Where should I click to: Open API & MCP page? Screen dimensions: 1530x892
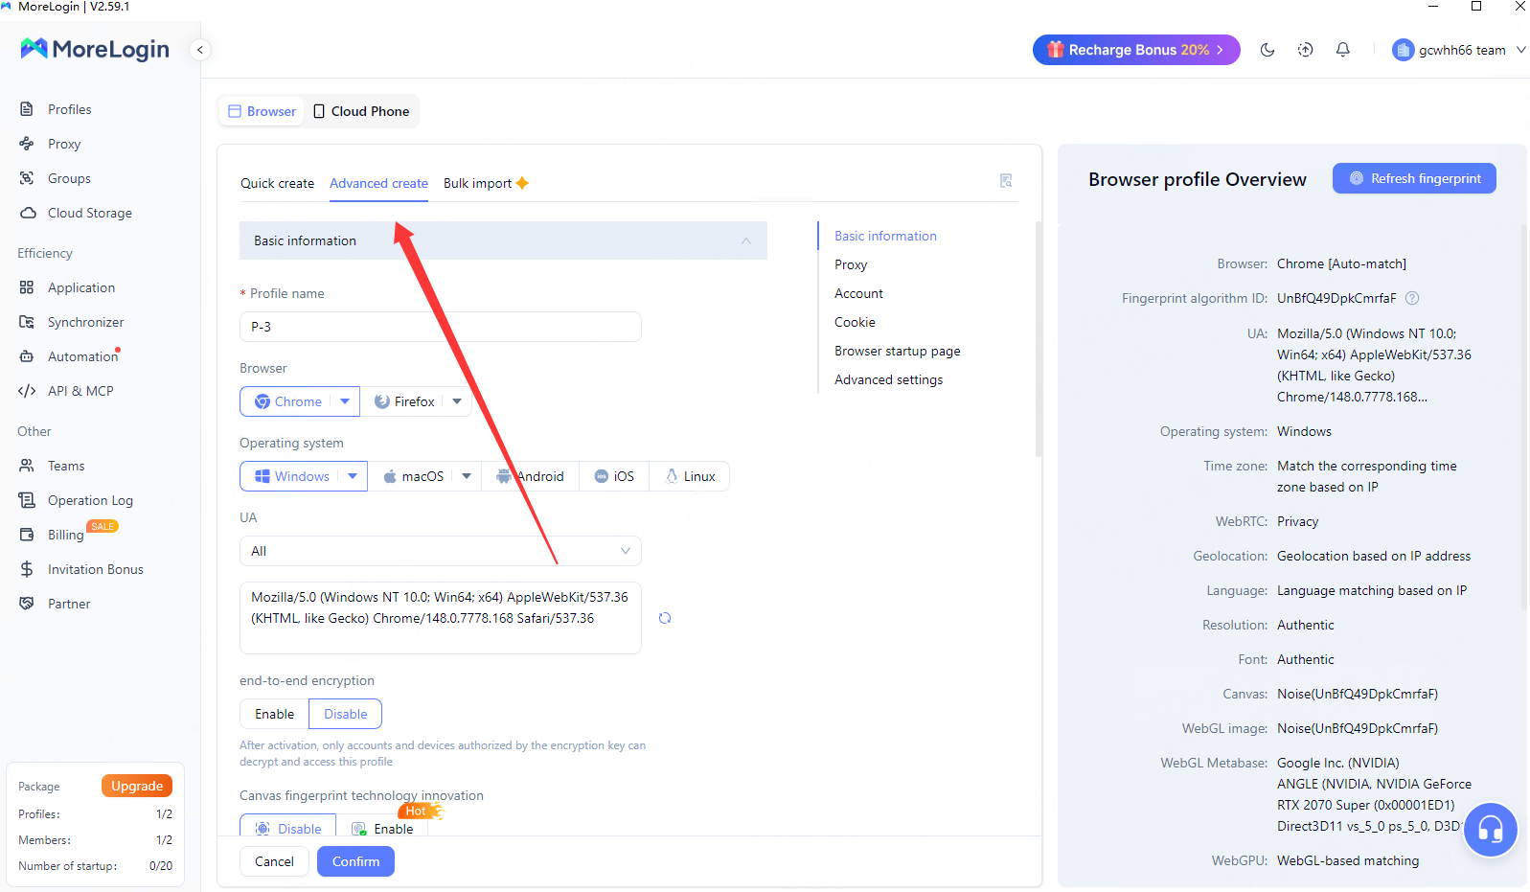pyautogui.click(x=80, y=391)
